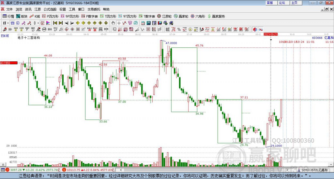Click the 老子十二宫结构 indicator title
This screenshot has width=334, height=179.
29,38
